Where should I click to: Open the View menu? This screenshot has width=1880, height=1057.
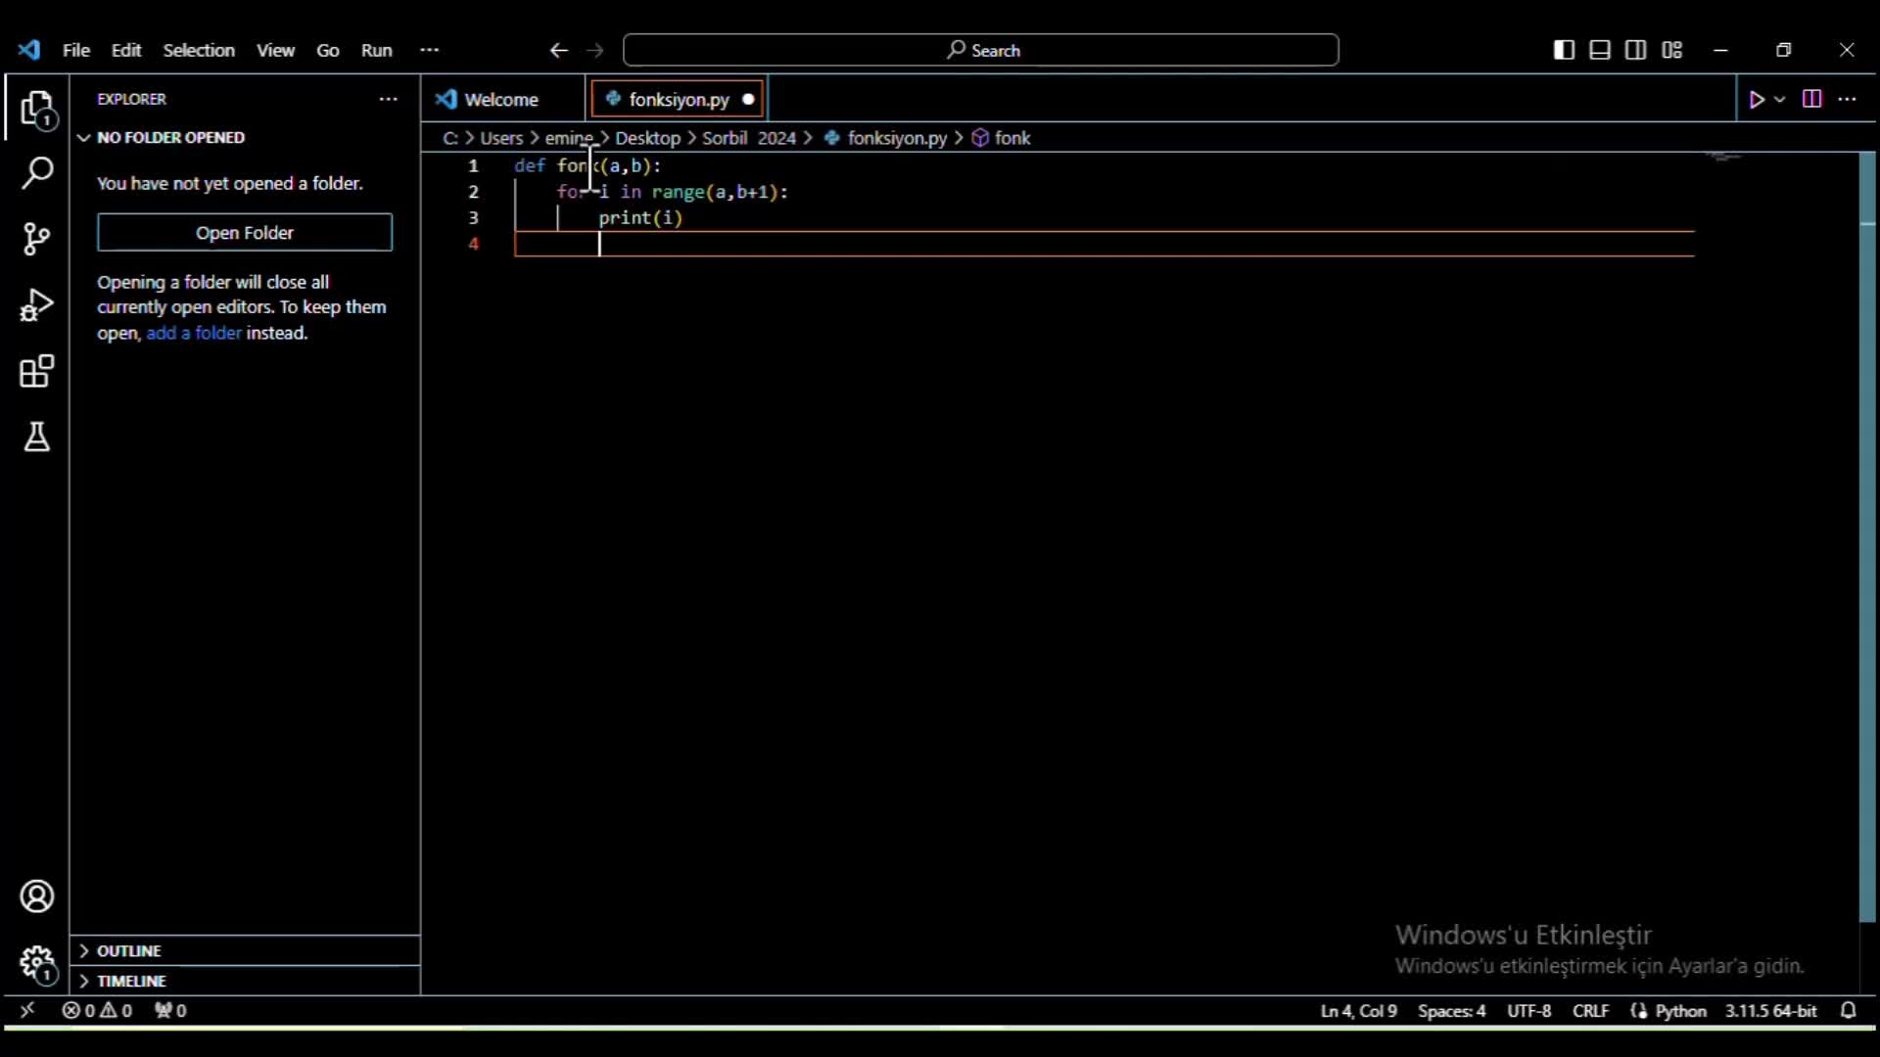coord(275,50)
